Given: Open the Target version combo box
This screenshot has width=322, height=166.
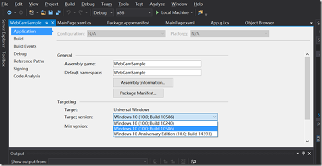Looking at the screenshot, I should [x=165, y=117].
